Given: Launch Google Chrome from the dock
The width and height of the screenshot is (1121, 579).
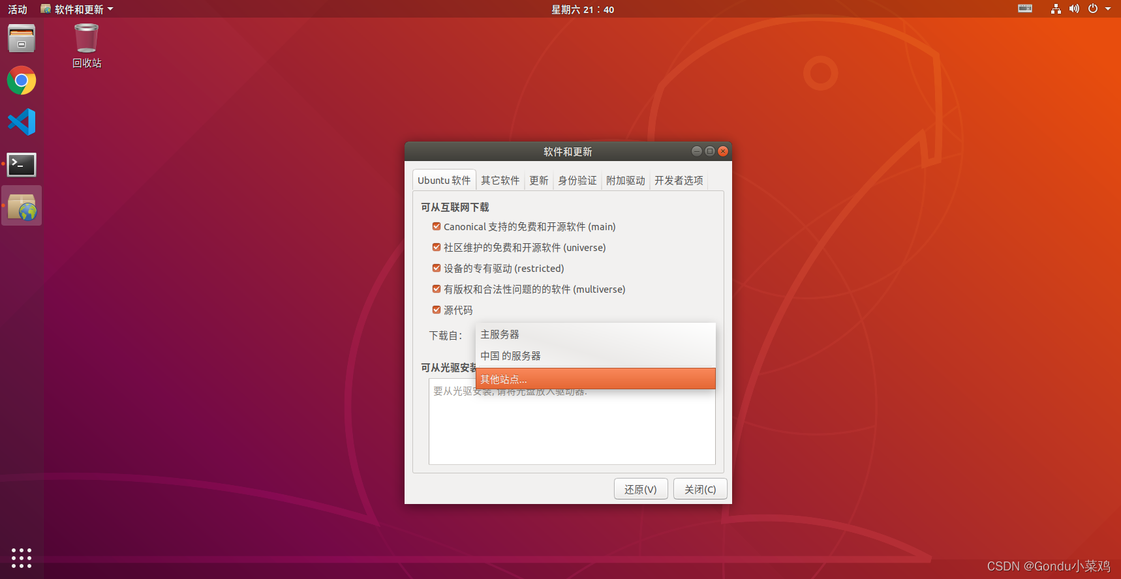Looking at the screenshot, I should (22, 81).
